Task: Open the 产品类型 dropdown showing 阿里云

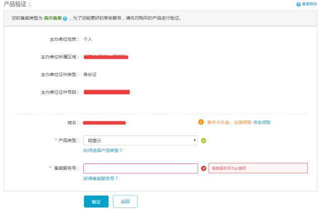Action: pos(140,141)
